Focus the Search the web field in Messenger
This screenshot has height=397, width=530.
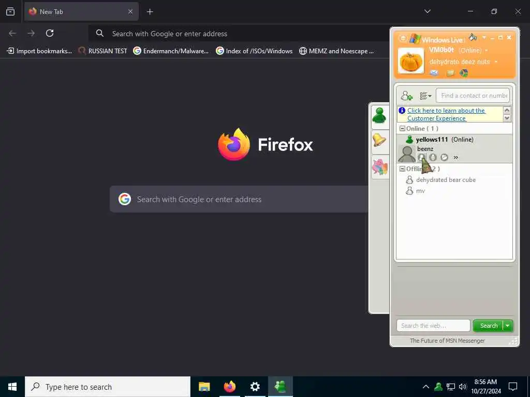[433, 326]
